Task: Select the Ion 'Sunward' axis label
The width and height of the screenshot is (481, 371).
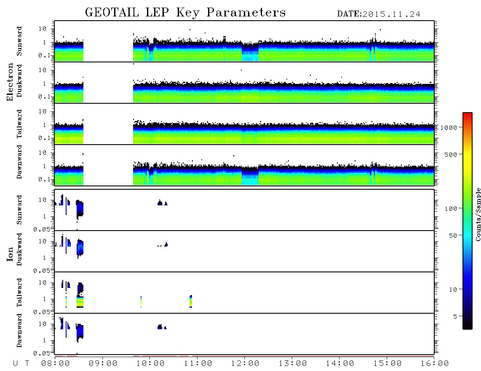Action: (19, 210)
